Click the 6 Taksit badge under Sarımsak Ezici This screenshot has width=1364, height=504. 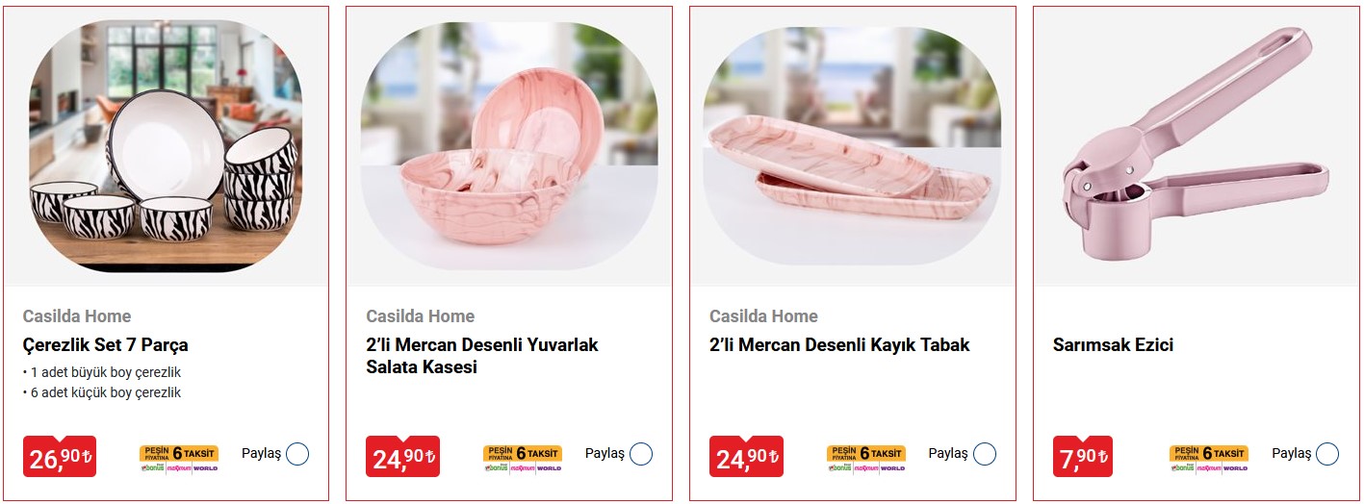1209,458
